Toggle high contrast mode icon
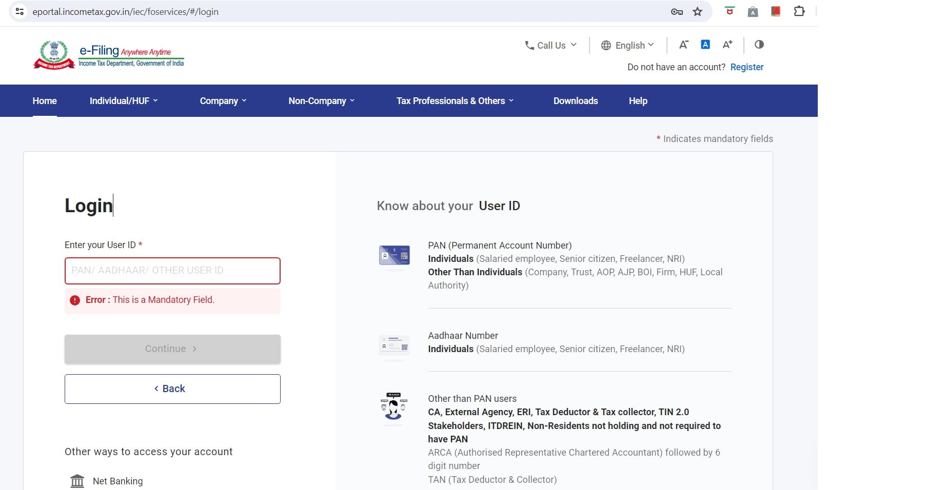 (x=759, y=45)
